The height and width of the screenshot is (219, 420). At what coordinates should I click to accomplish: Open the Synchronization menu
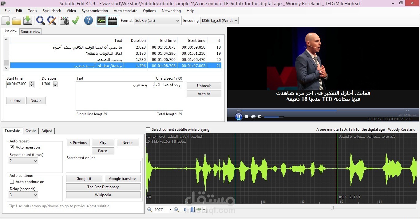point(95,11)
